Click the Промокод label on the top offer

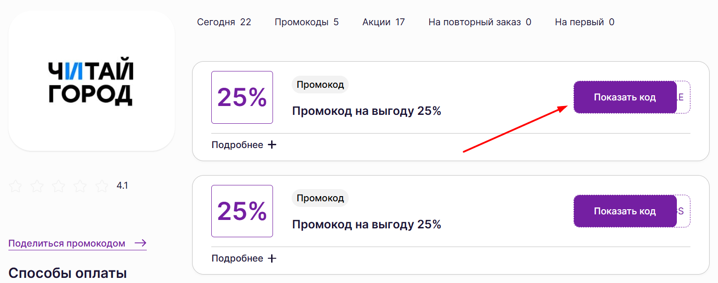[320, 85]
